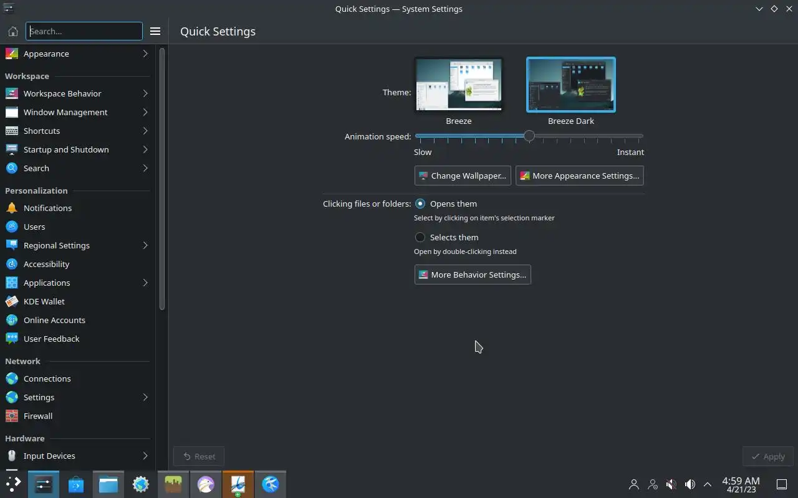Mute or unmute the crossed-out volume icon

(671, 484)
